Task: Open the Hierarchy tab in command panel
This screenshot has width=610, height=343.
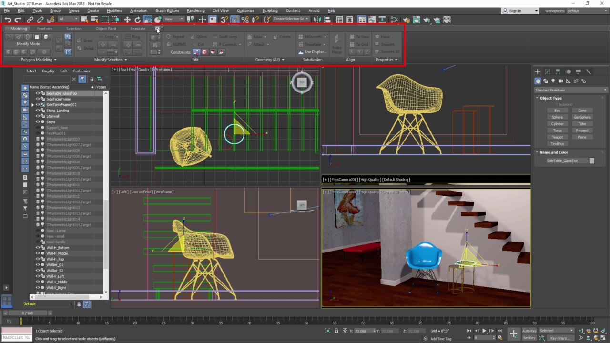Action: coord(558,71)
